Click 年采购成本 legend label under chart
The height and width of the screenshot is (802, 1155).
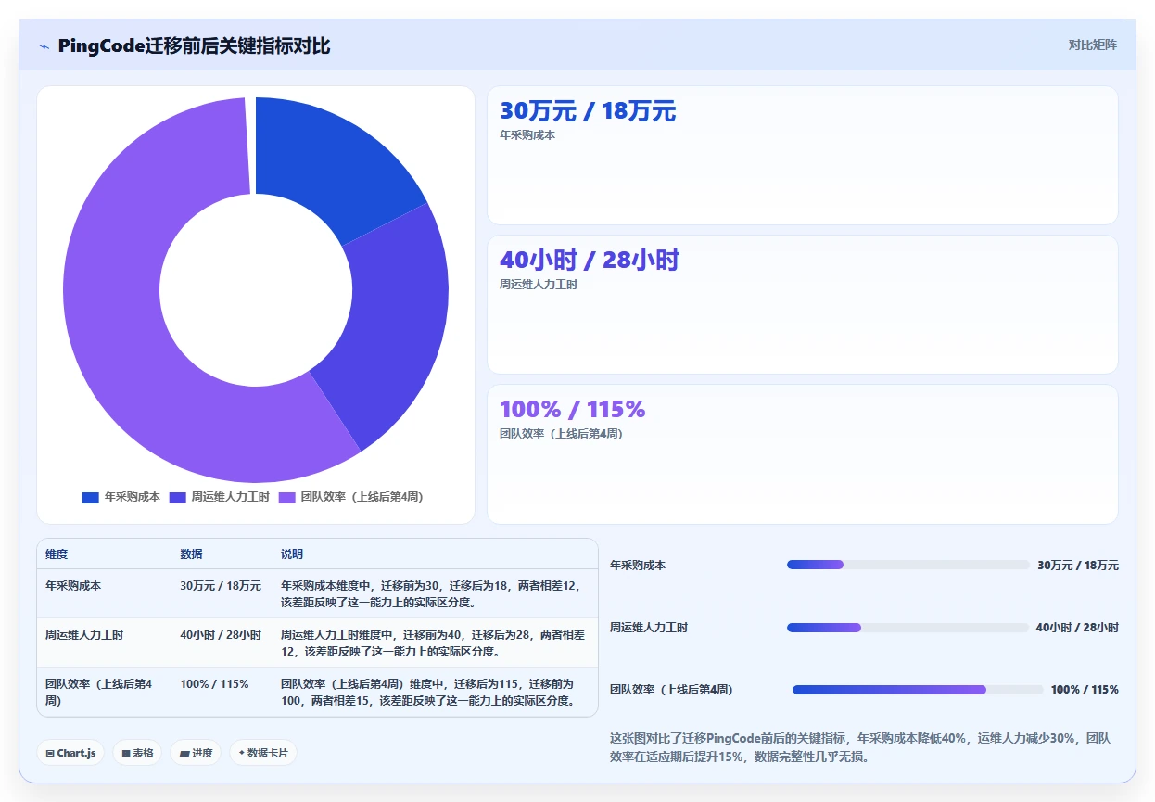tap(132, 497)
